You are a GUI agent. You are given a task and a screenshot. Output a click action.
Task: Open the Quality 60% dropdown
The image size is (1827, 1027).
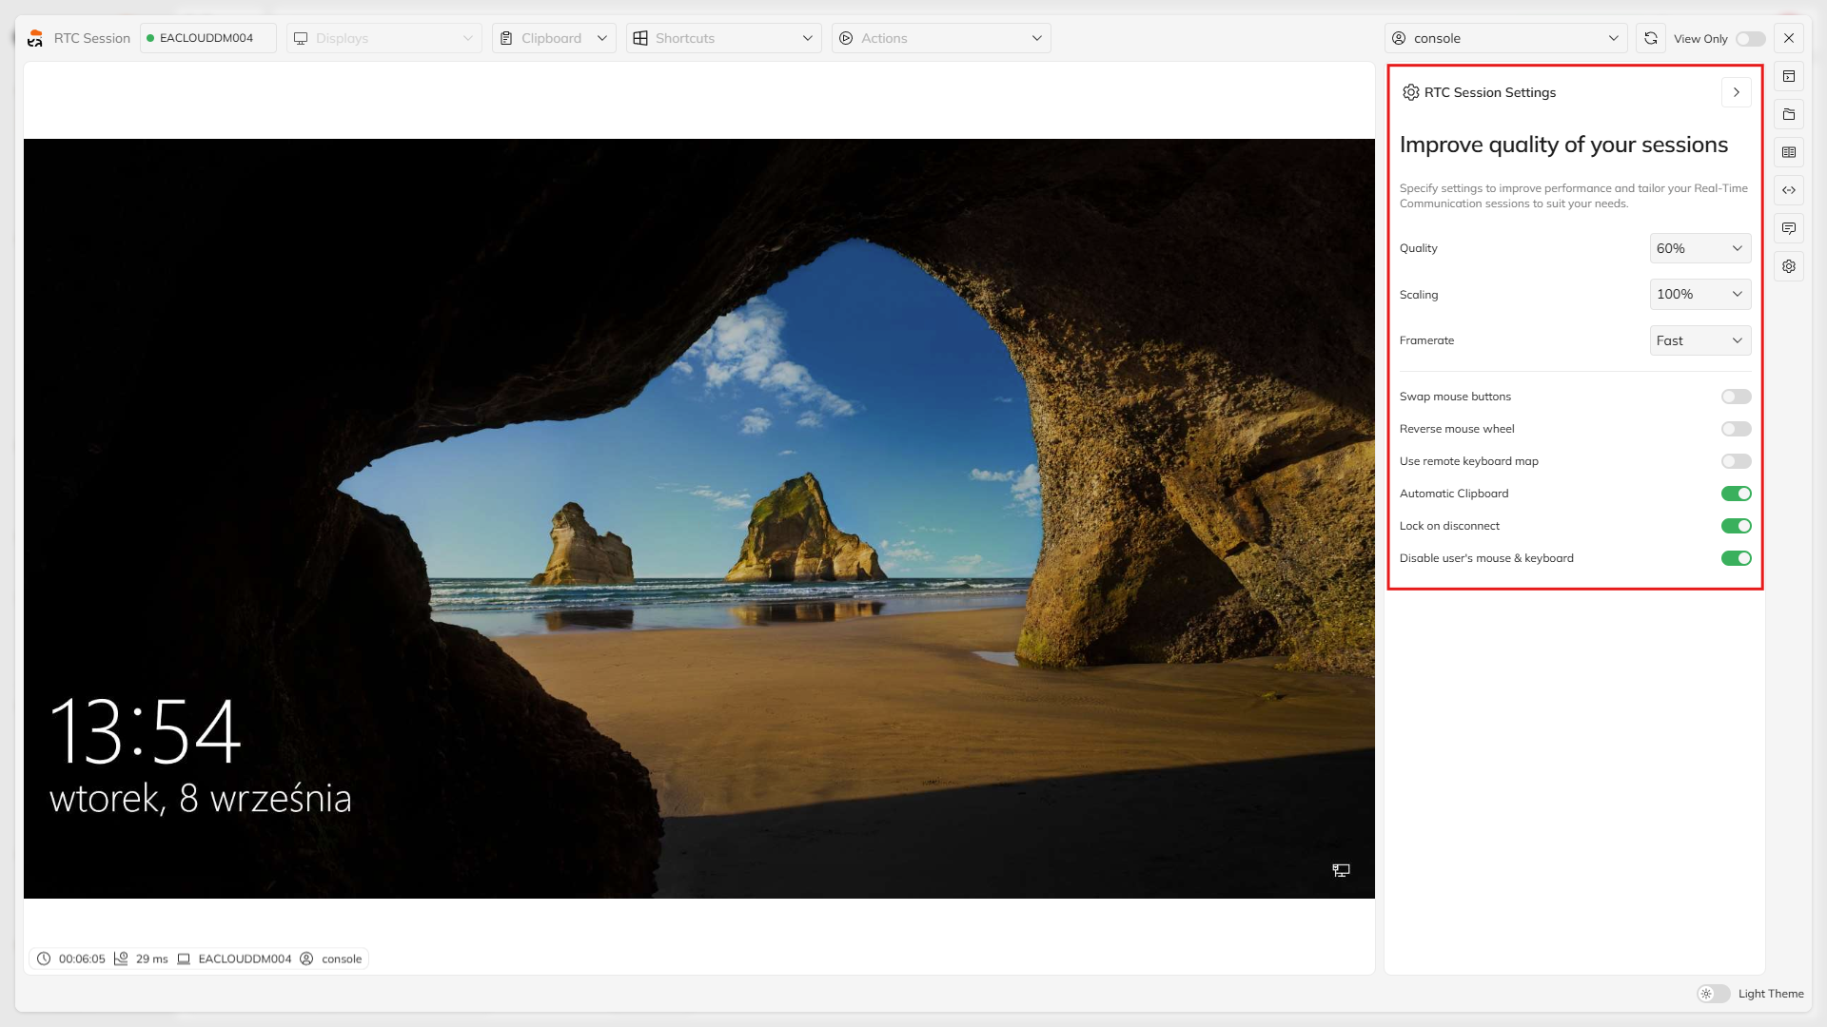coord(1700,248)
